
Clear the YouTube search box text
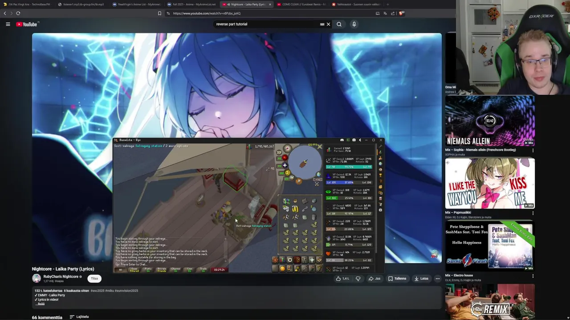(328, 24)
